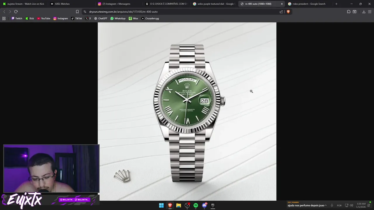Open the Kick bookmark

point(30,18)
